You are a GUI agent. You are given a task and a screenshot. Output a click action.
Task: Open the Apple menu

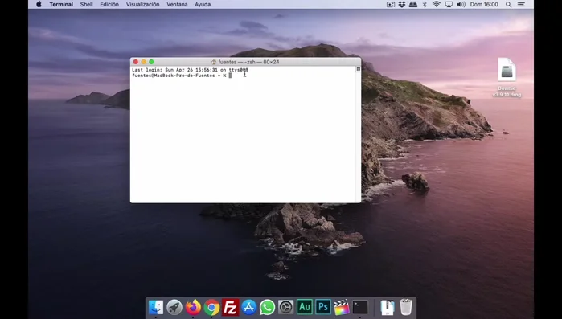39,4
